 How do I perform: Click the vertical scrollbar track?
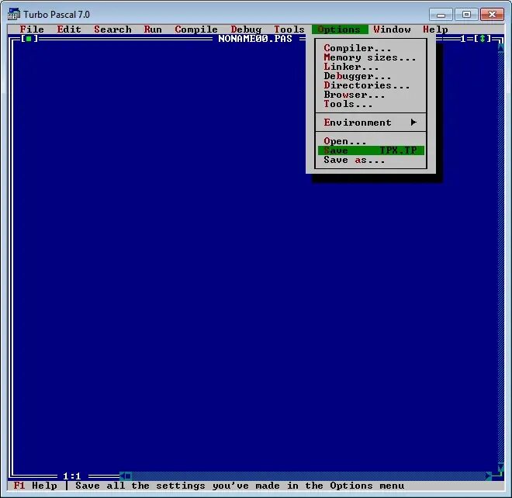click(x=500, y=258)
